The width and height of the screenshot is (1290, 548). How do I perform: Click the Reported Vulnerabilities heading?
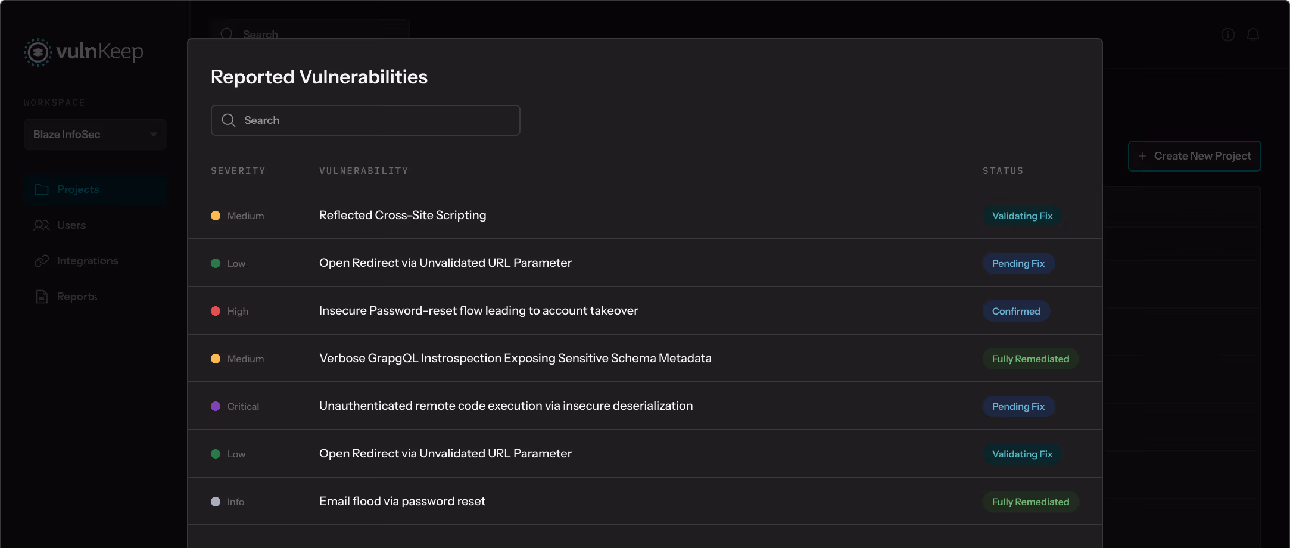click(x=319, y=77)
